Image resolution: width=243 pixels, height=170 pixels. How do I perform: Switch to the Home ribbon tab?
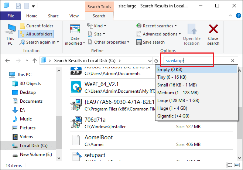tap(32, 16)
